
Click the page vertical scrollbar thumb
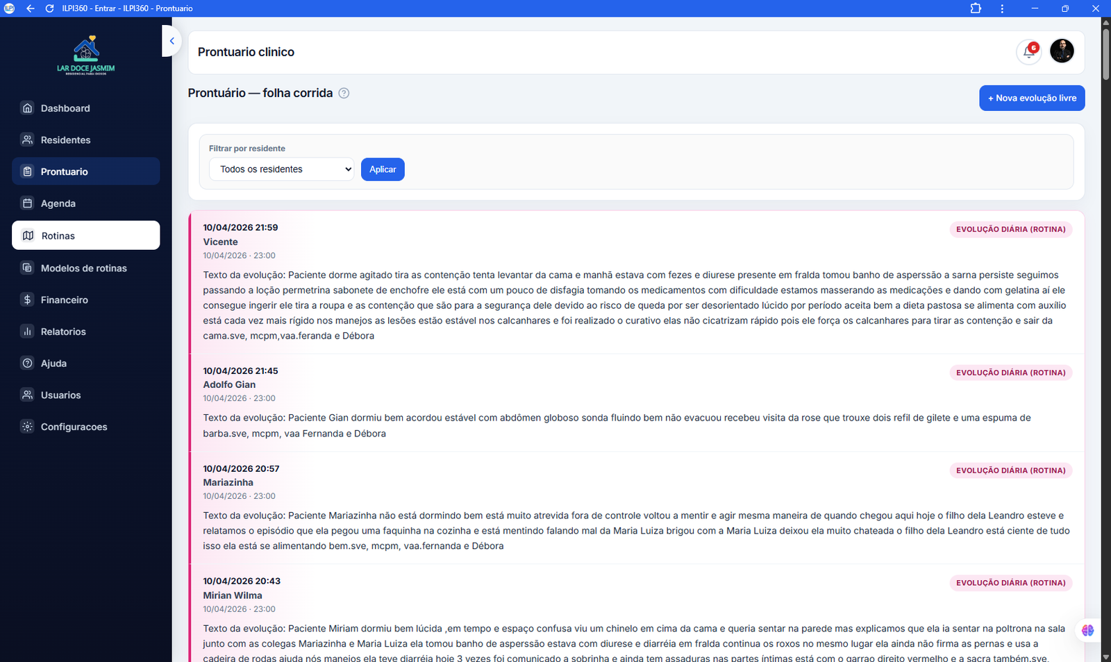[1106, 53]
